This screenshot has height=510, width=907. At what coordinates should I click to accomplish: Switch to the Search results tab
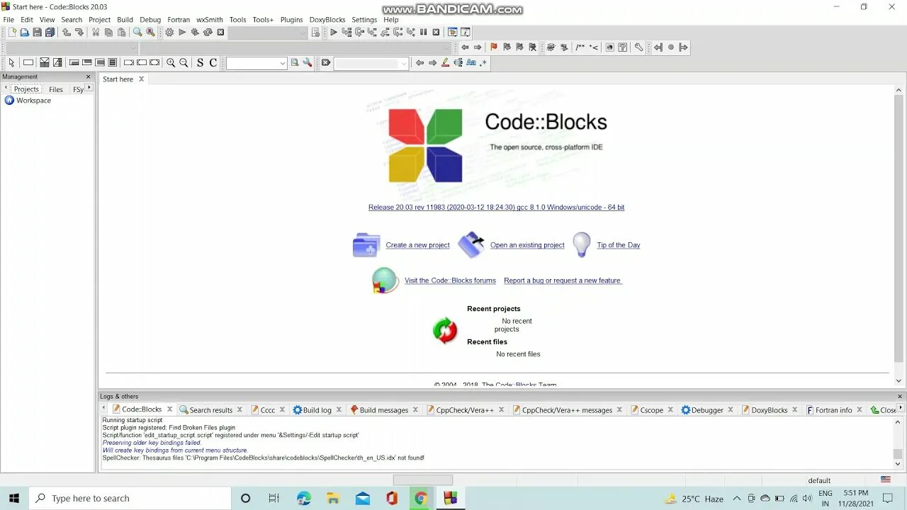coord(206,409)
